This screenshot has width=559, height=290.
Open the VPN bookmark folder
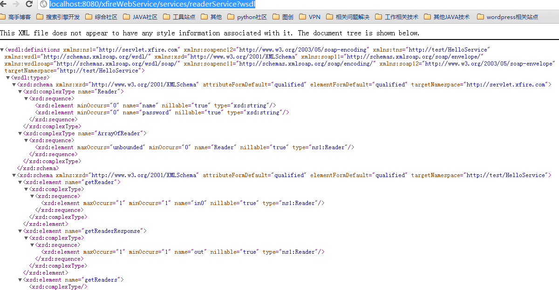310,17
